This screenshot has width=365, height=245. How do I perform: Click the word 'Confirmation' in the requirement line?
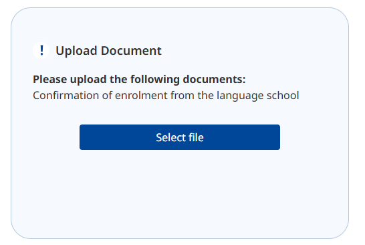(66, 95)
